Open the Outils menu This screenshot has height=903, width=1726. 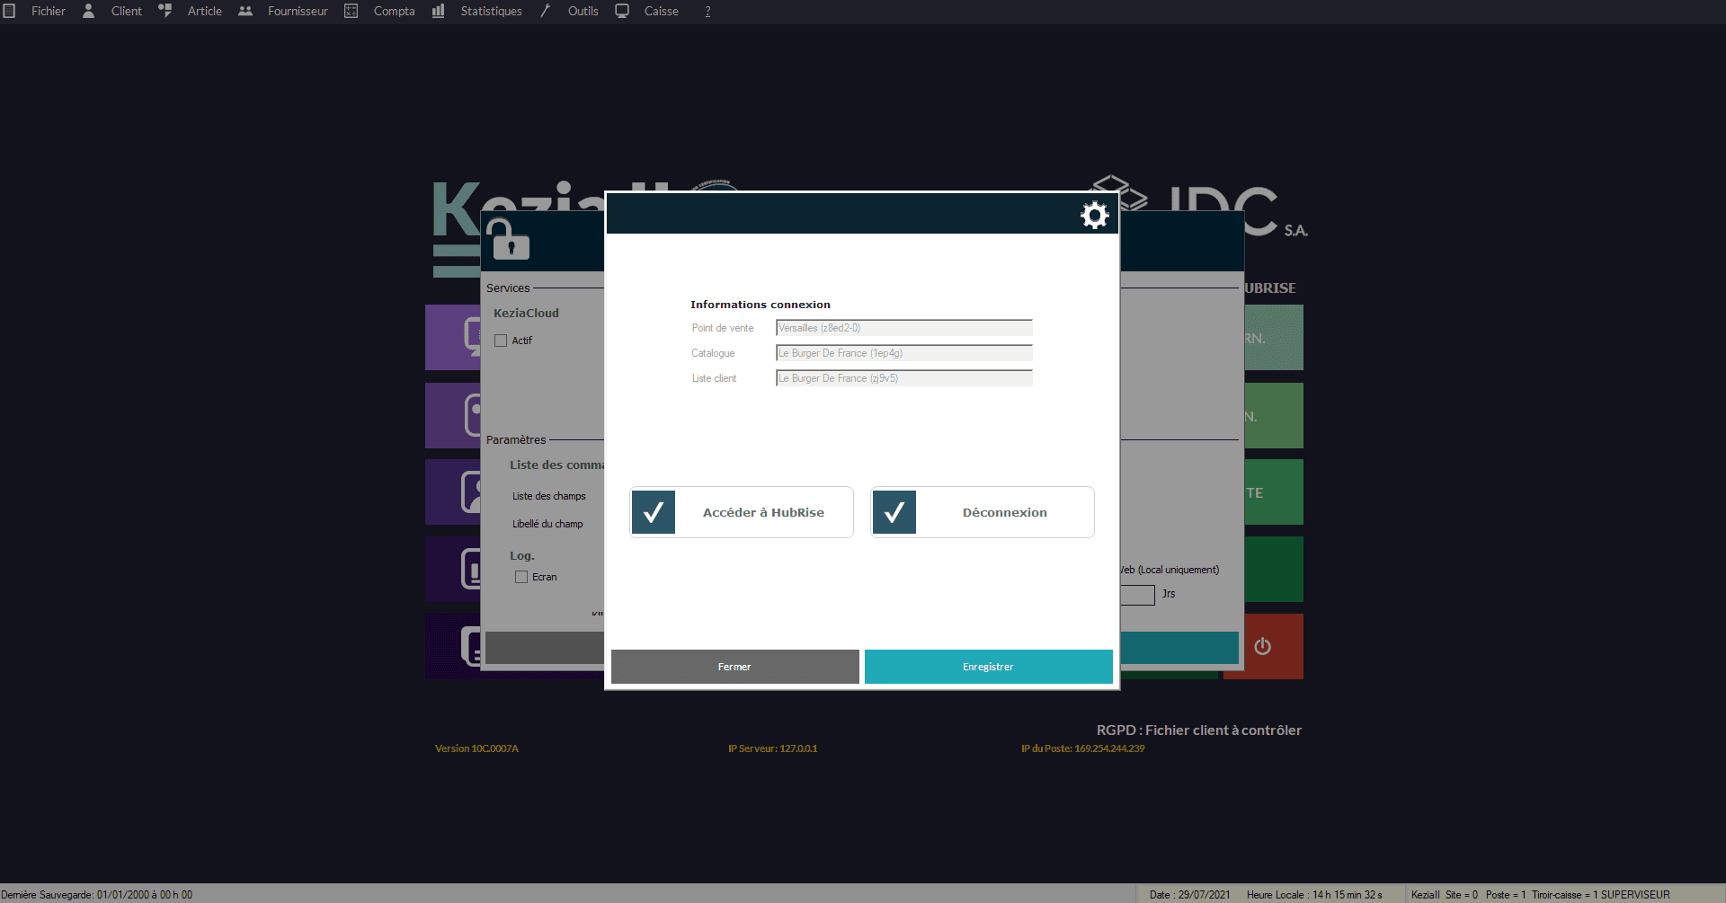(583, 11)
